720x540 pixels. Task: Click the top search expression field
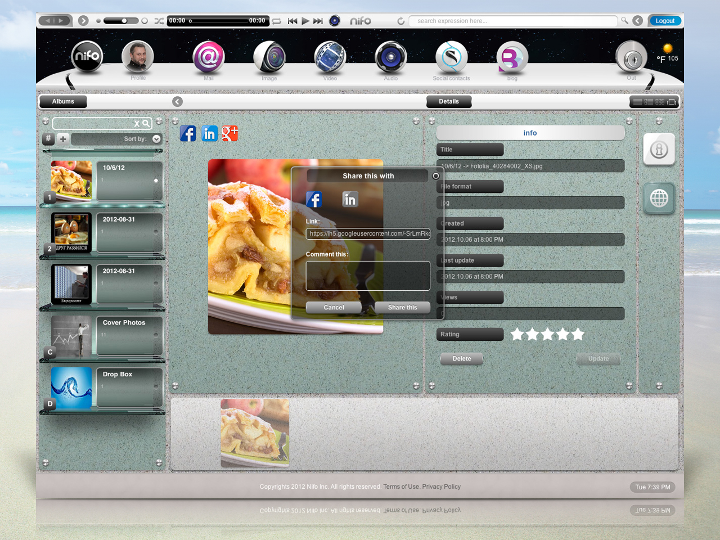tap(513, 21)
